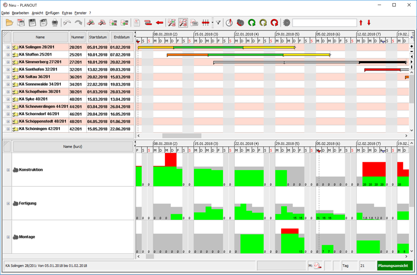417x275 pixels.
Task: Open the Datei menu
Action: tap(5, 13)
